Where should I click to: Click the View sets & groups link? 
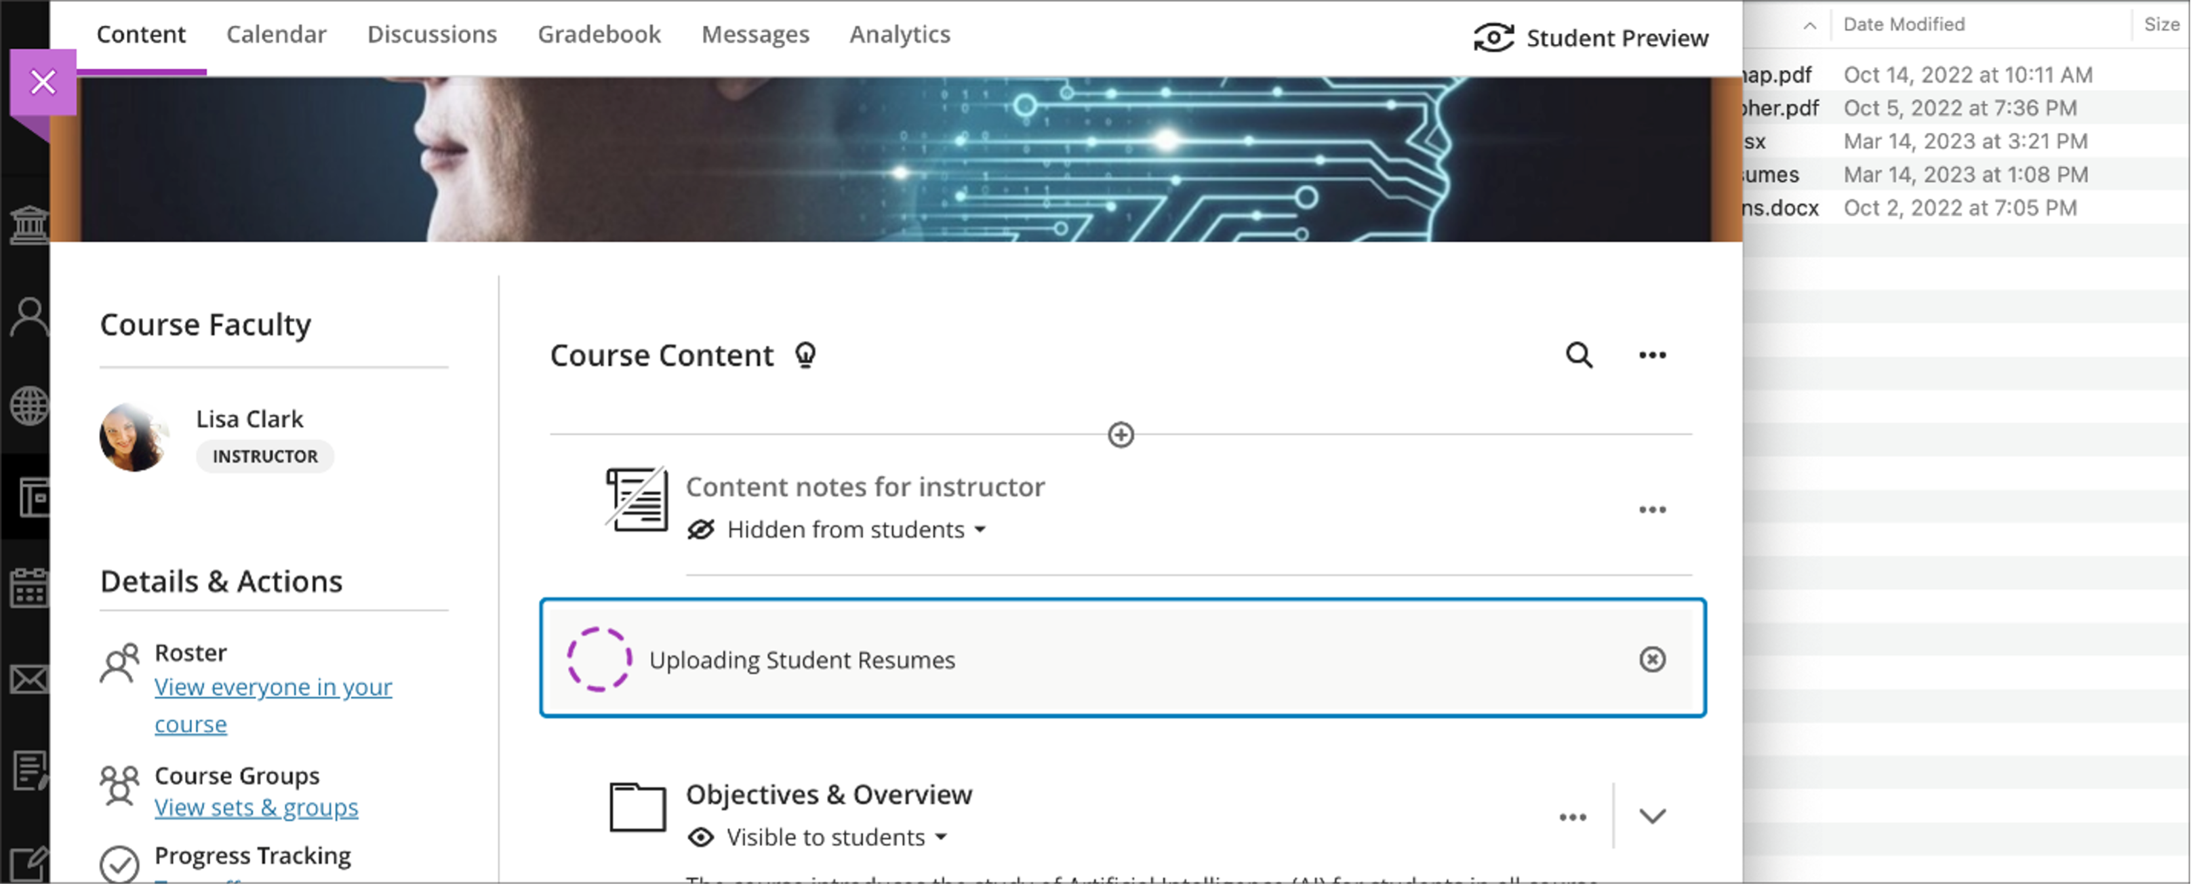(256, 807)
